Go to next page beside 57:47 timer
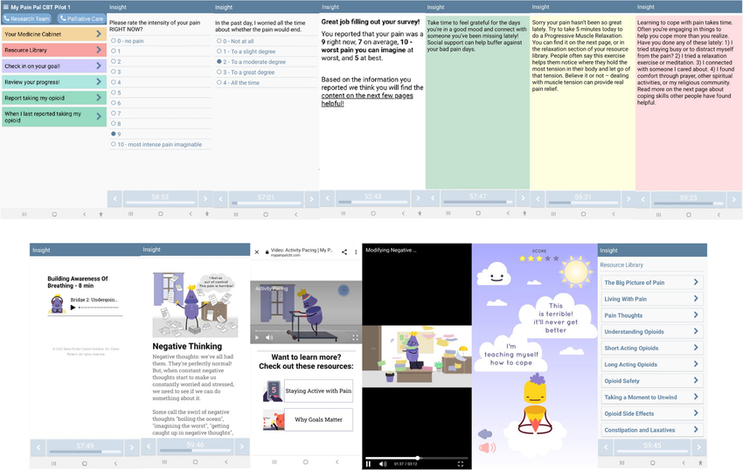 [x=523, y=198]
